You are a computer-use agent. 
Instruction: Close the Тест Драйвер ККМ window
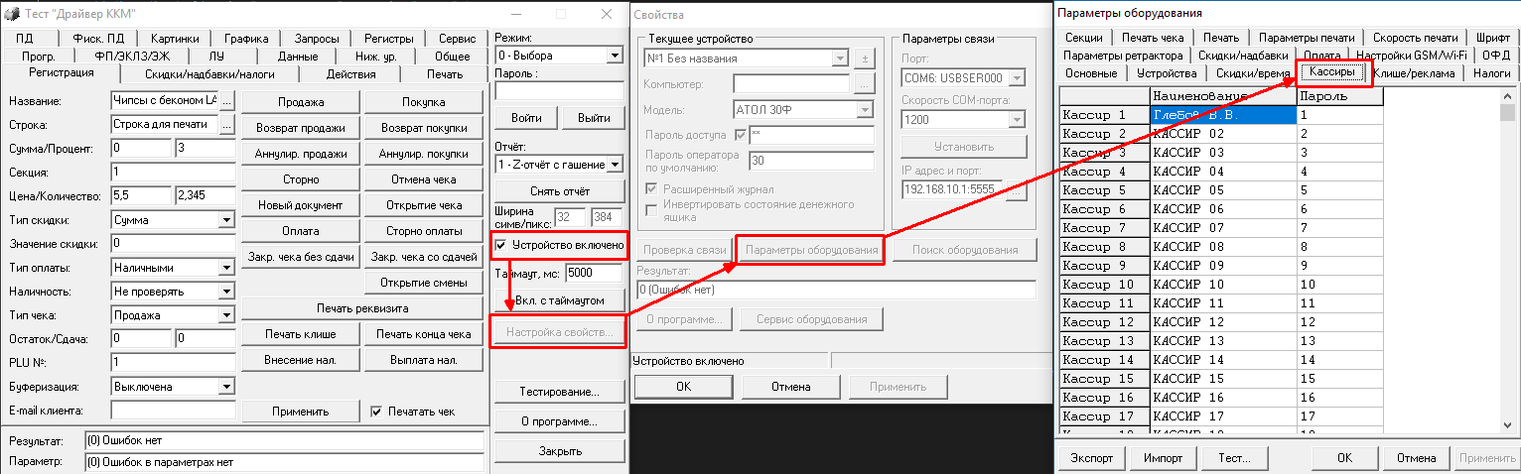(x=607, y=14)
